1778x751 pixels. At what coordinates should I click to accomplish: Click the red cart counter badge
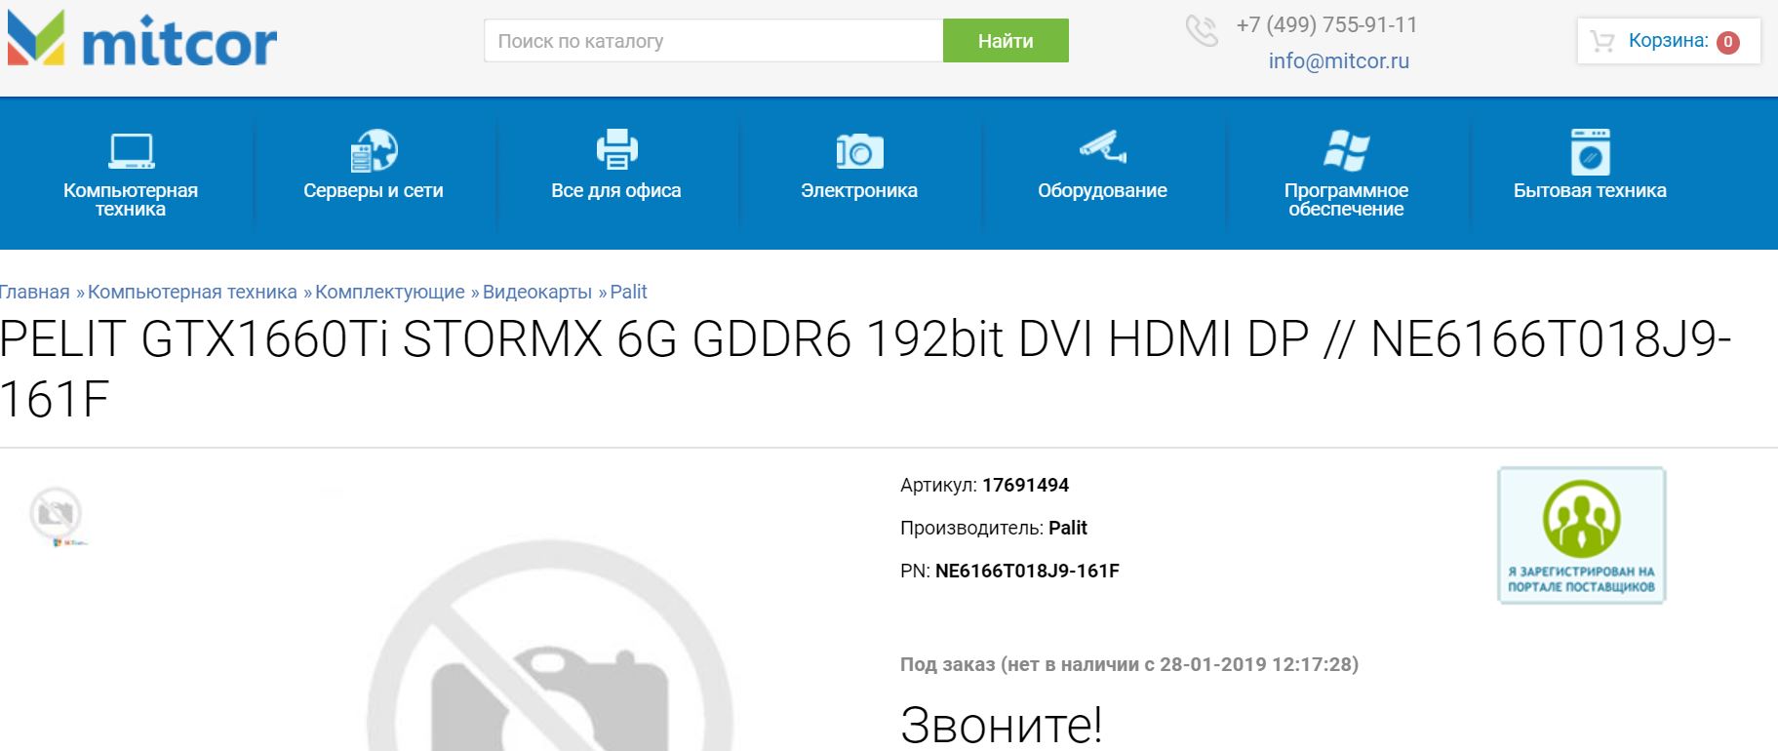[1728, 42]
